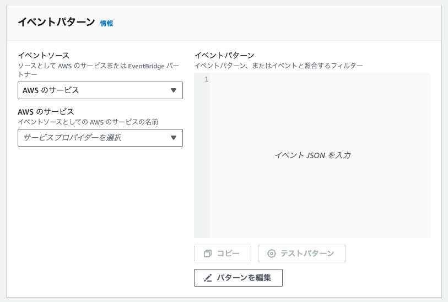Screen dimensions: 448x302
Task: Click the イベントソースとしての AWS のサービスの名前 description
Action: (88, 122)
